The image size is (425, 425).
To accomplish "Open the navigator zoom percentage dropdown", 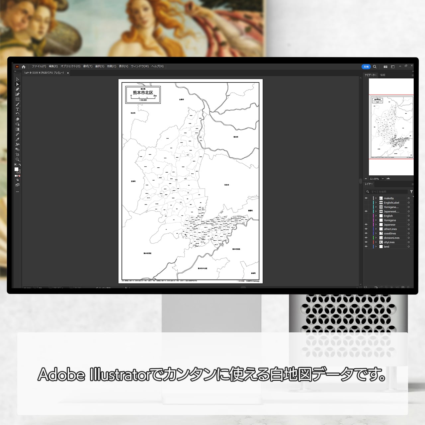I will 383,179.
